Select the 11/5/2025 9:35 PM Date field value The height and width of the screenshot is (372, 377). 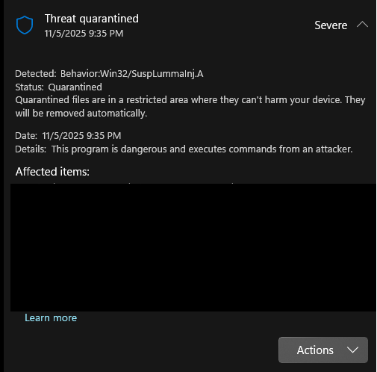click(81, 136)
